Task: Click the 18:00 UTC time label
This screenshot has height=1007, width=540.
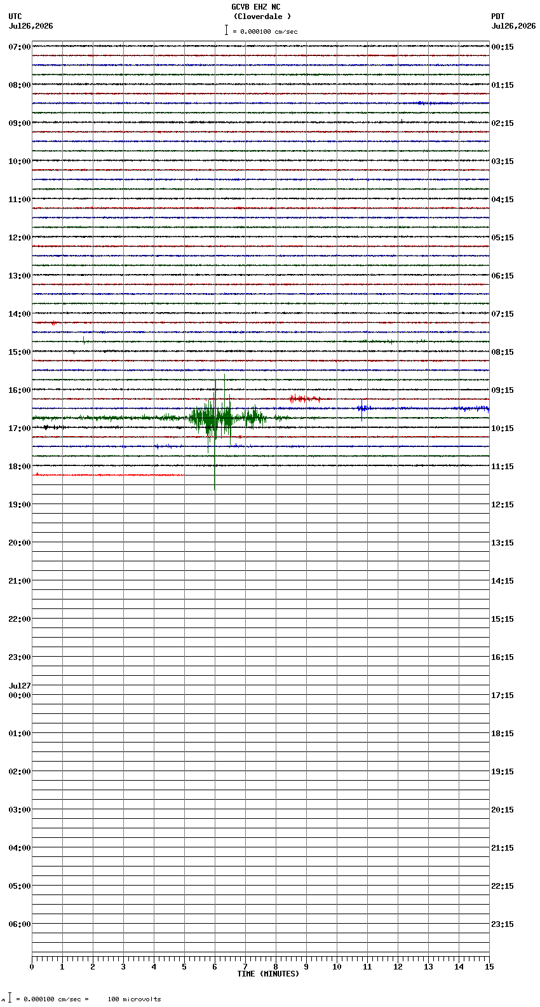Action: 20,467
